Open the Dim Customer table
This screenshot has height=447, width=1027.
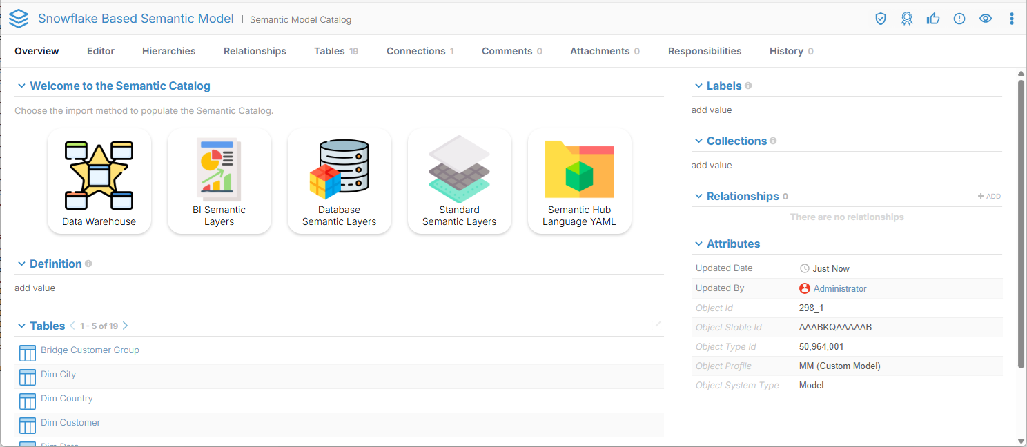[70, 423]
